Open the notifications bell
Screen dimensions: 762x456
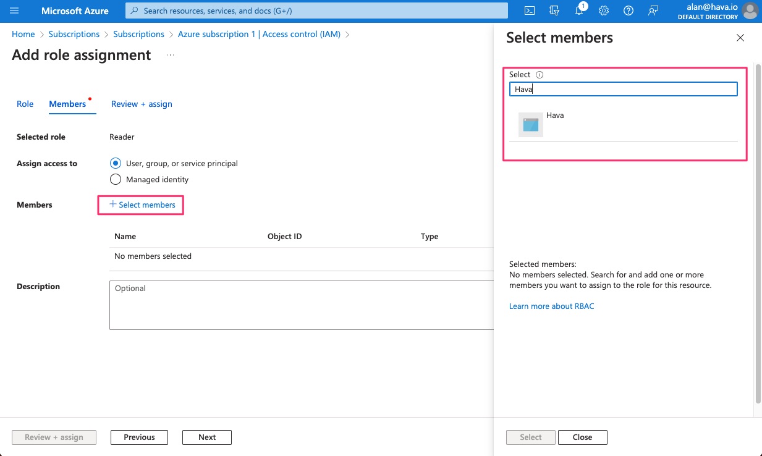point(579,11)
